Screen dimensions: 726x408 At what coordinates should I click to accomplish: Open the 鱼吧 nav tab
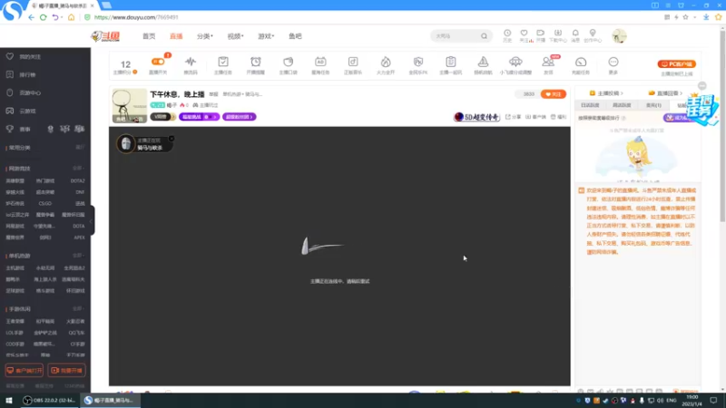[x=296, y=36]
